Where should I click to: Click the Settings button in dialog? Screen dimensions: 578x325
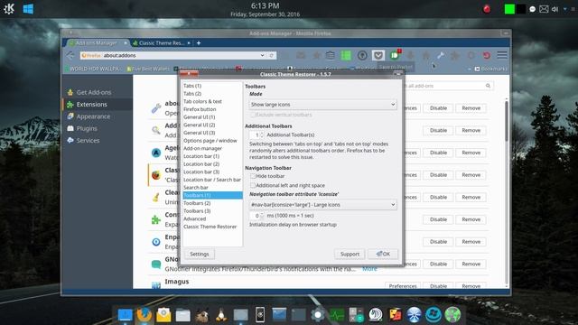200,254
